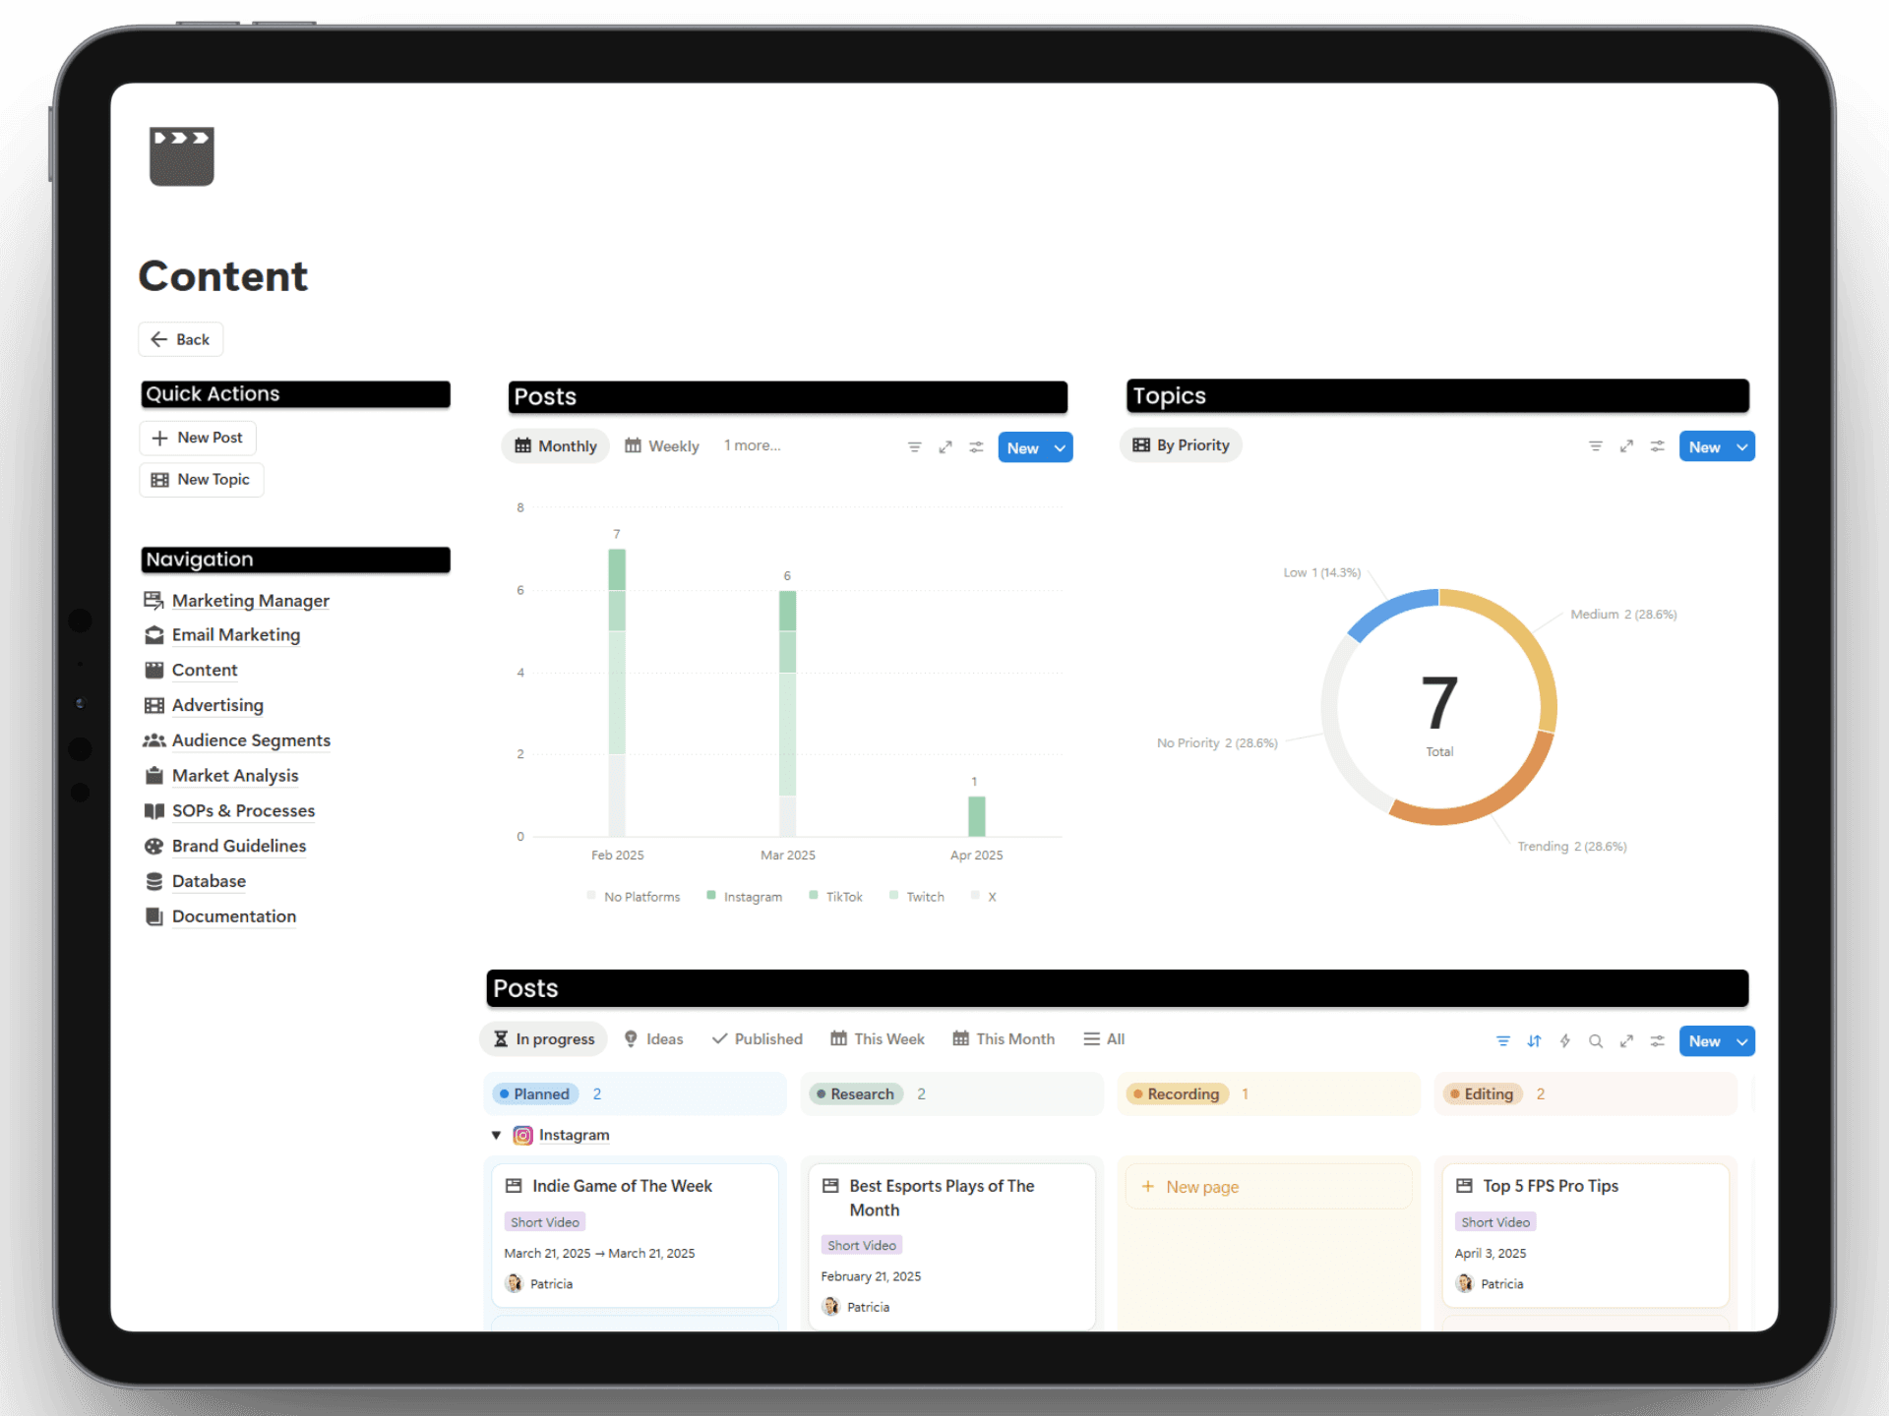Collapse the Instagram group triangle
This screenshot has width=1889, height=1416.
(497, 1136)
